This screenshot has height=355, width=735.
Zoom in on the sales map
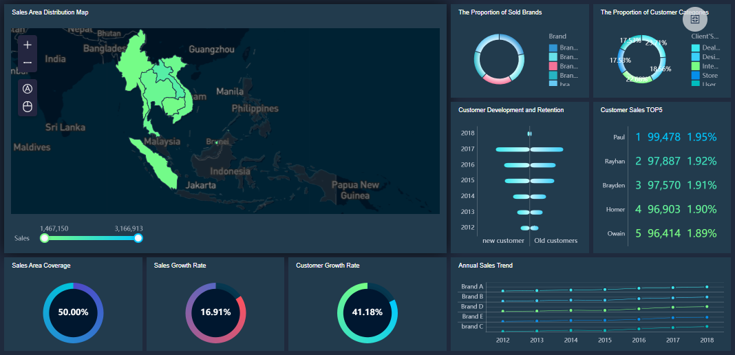(x=28, y=45)
